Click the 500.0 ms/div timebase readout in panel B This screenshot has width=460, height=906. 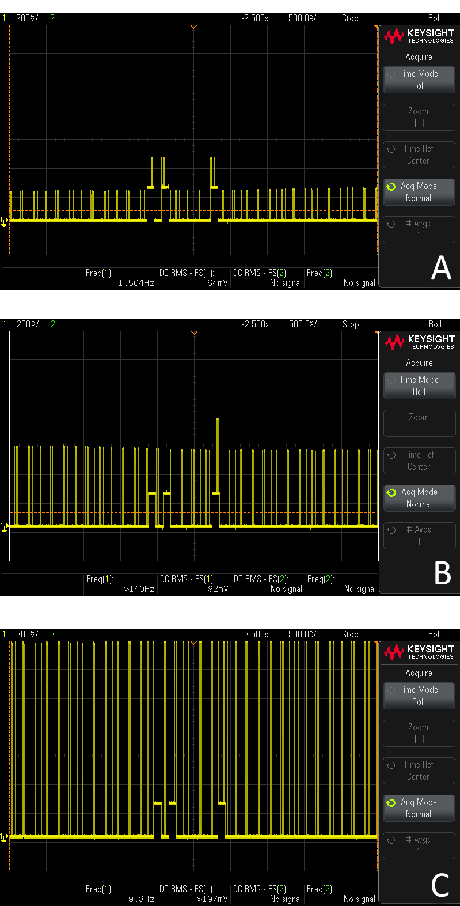[x=302, y=324]
